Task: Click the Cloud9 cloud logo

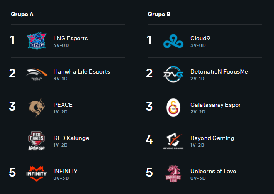Action: (x=173, y=41)
